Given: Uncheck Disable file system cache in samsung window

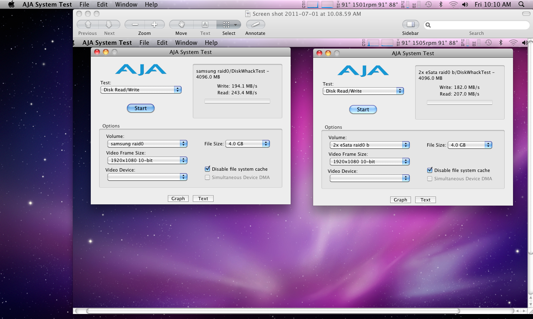Looking at the screenshot, I should [207, 169].
